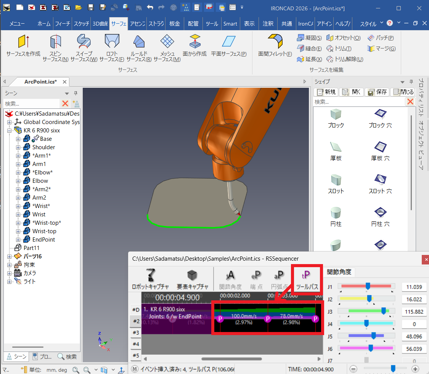Click the 縫合(E) stitch tool
429x374 pixels.
coord(309,48)
